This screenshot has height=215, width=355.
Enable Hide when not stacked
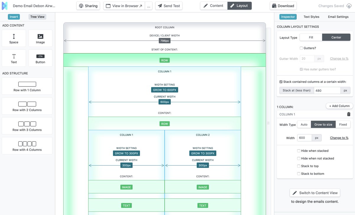pos(299,158)
